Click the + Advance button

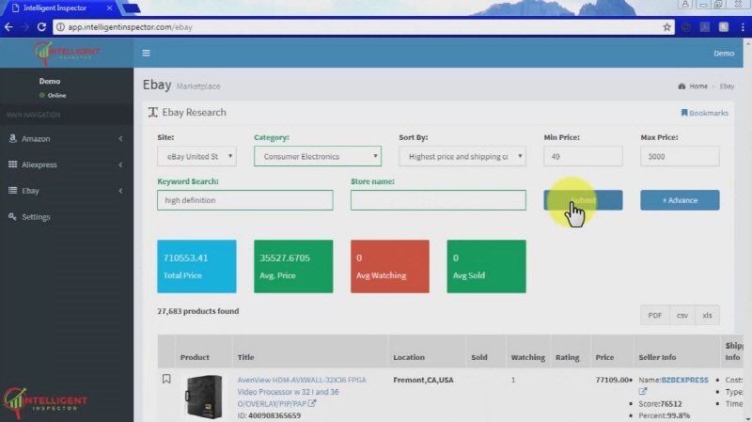(680, 200)
